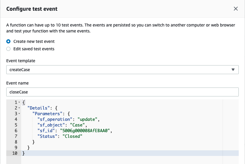Screen dimensions: 245x164
Task: Place cursor on the sf_operation key
Action: pyautogui.click(x=55, y=119)
